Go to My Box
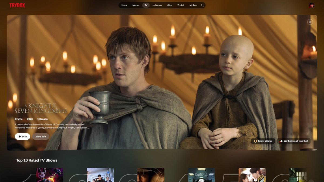This screenshot has height=182, width=324. pos(193,5)
